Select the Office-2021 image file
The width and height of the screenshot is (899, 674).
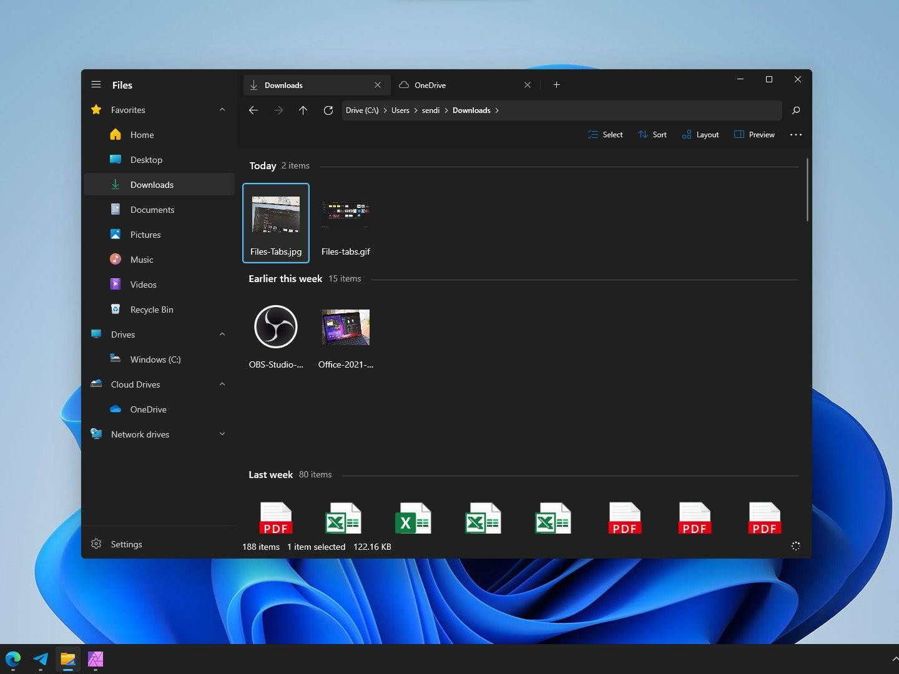346,336
